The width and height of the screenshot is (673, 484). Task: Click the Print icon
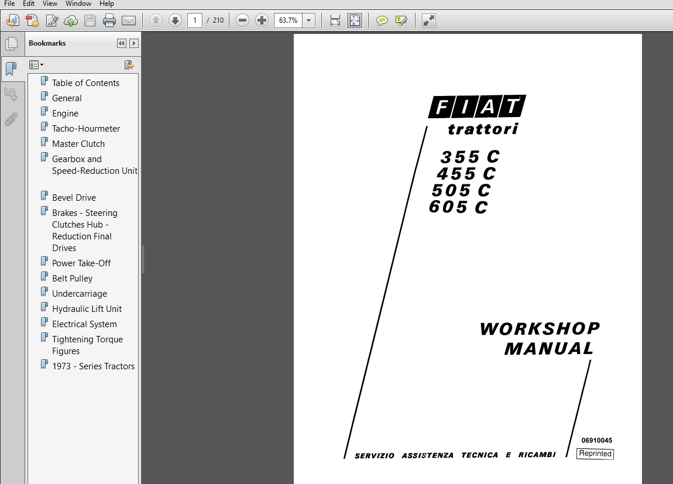pyautogui.click(x=109, y=20)
